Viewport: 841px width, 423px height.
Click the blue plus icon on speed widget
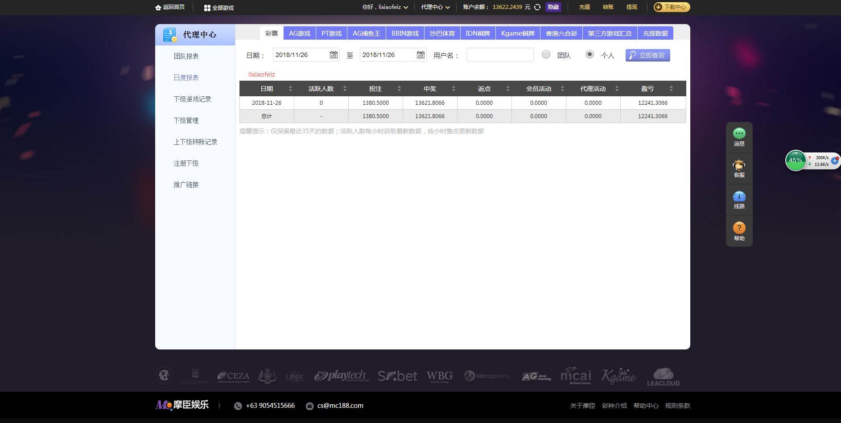[x=835, y=160]
